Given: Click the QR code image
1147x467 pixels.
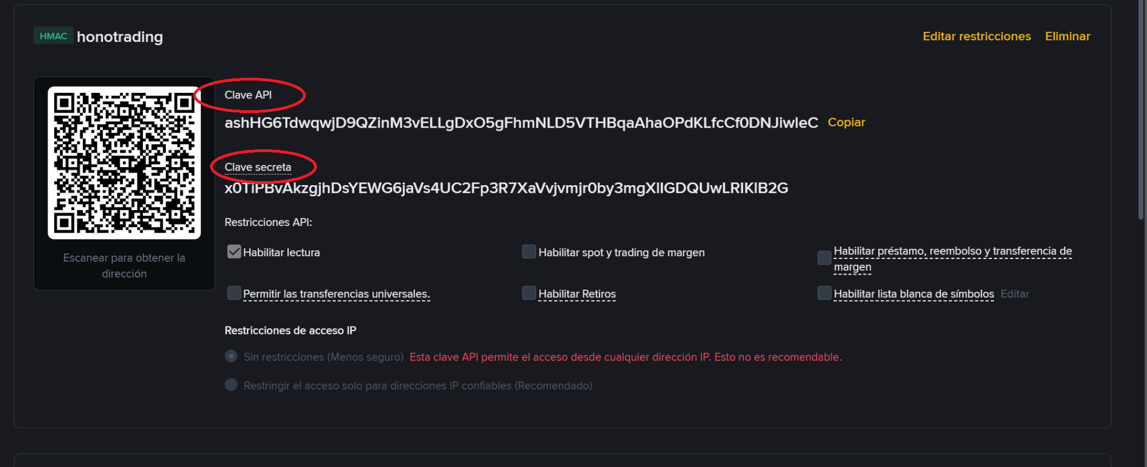Looking at the screenshot, I should [x=124, y=163].
